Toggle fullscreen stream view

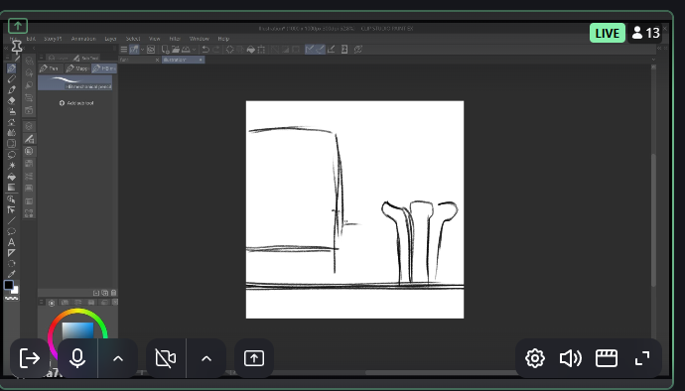tap(642, 358)
